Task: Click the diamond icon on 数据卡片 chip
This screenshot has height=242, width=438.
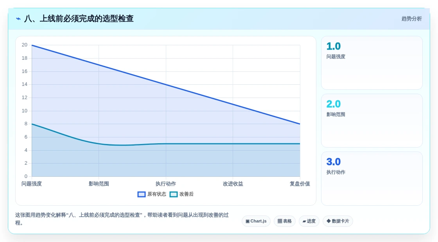Action: coord(329,221)
